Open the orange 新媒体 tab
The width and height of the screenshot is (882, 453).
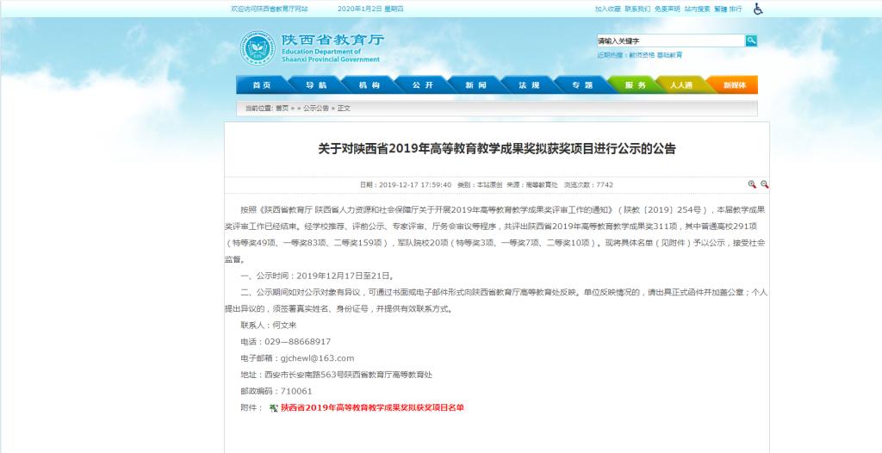[x=734, y=85]
